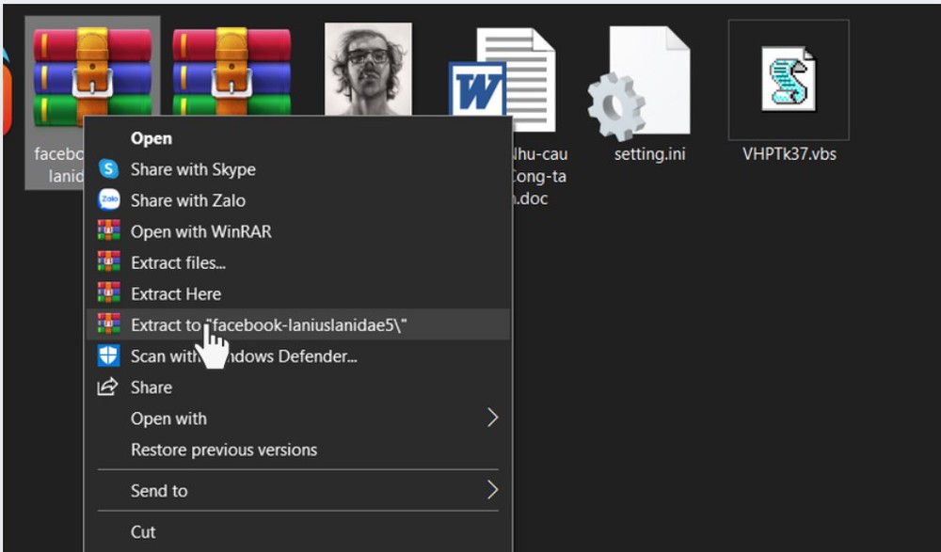Expand the Open with submenu arrow

(492, 418)
